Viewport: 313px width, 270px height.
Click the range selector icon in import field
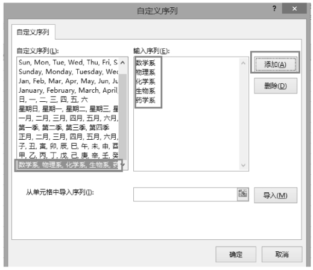click(x=243, y=194)
